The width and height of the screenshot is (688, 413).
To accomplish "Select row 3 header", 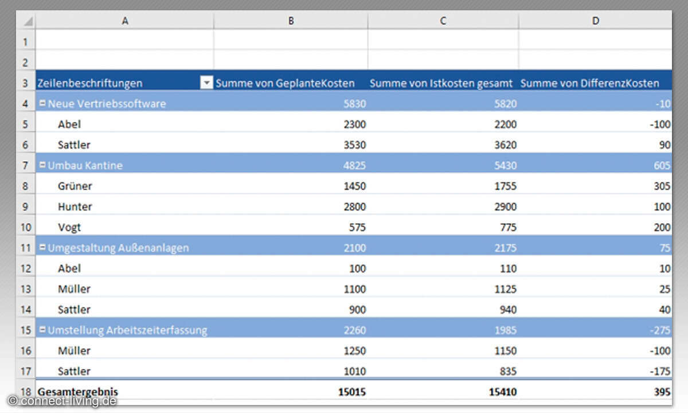I will (x=25, y=83).
